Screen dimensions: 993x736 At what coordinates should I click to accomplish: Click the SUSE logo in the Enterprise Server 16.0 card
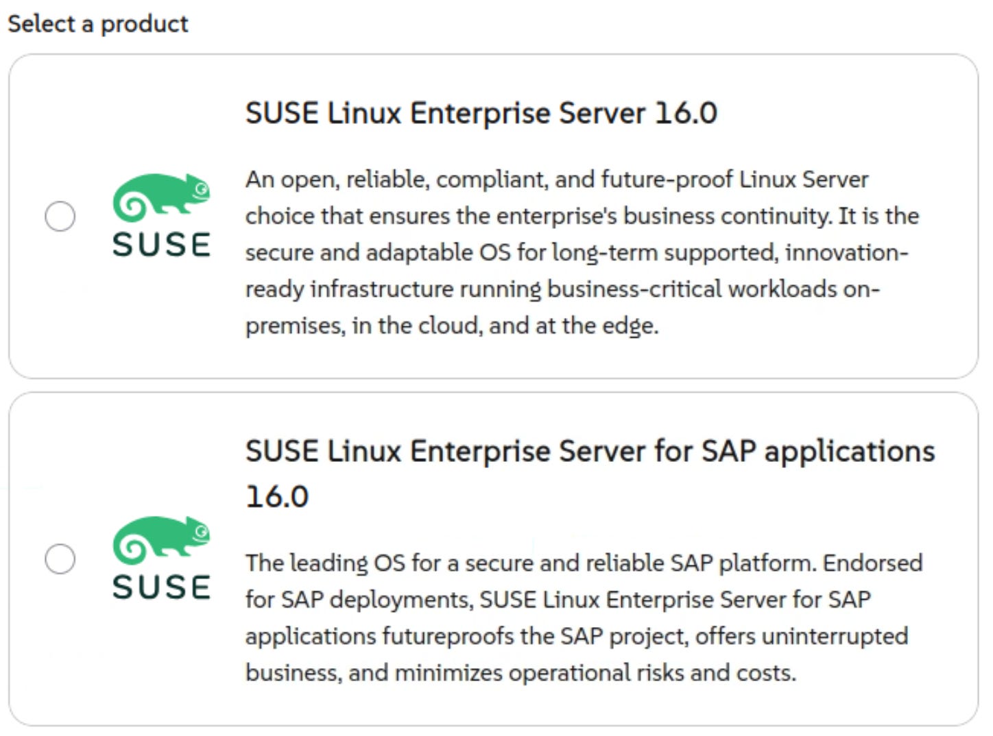161,216
